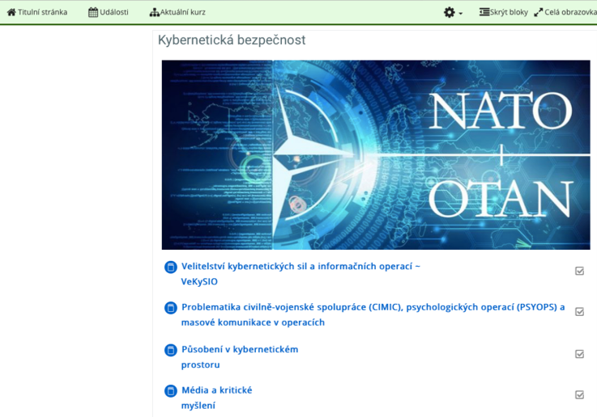The height and width of the screenshot is (417, 597).
Task: Toggle completion checkbox for Velitelství kybernetických sil
Action: pos(579,272)
